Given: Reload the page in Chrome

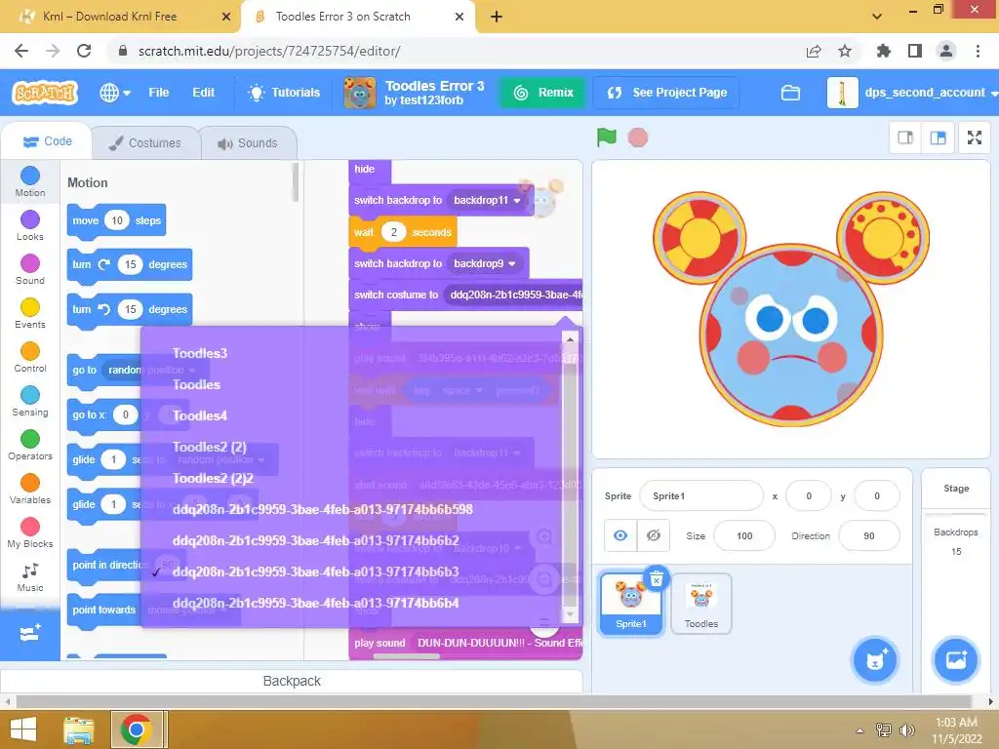Looking at the screenshot, I should pos(84,51).
